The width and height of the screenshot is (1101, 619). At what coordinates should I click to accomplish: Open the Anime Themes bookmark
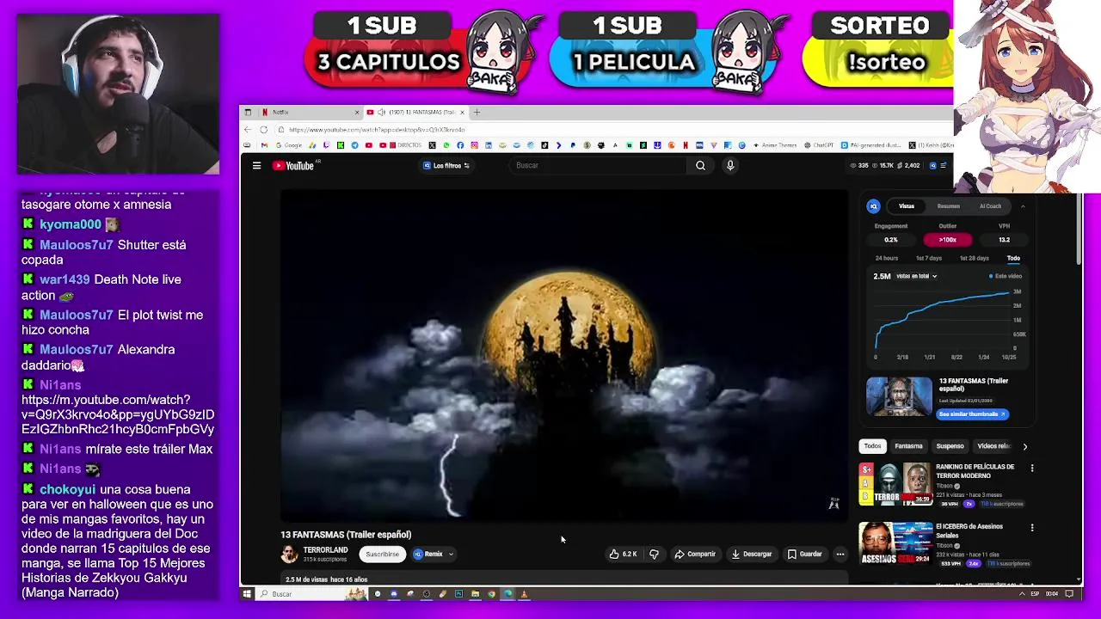(x=774, y=145)
